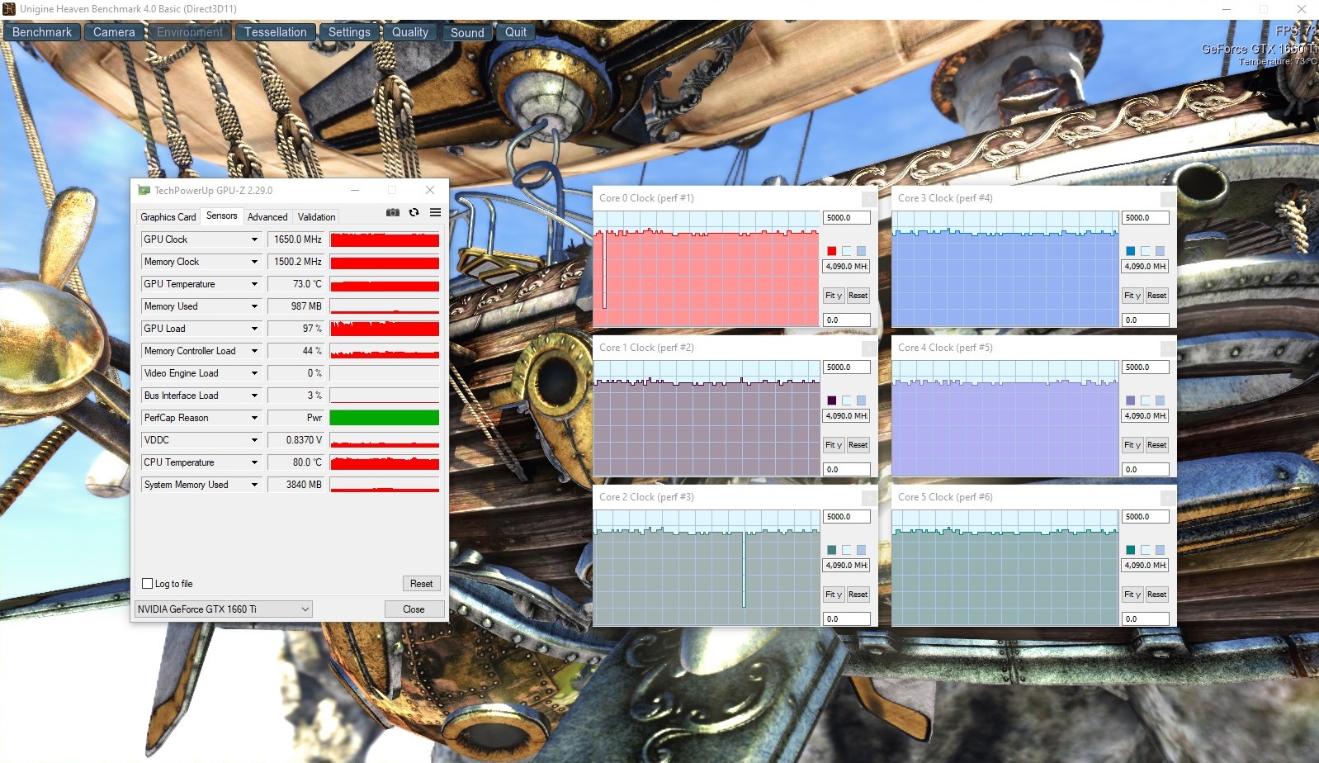Image resolution: width=1319 pixels, height=763 pixels.
Task: Click Fit y in Core 2 Clock panel
Action: pyautogui.click(x=834, y=595)
